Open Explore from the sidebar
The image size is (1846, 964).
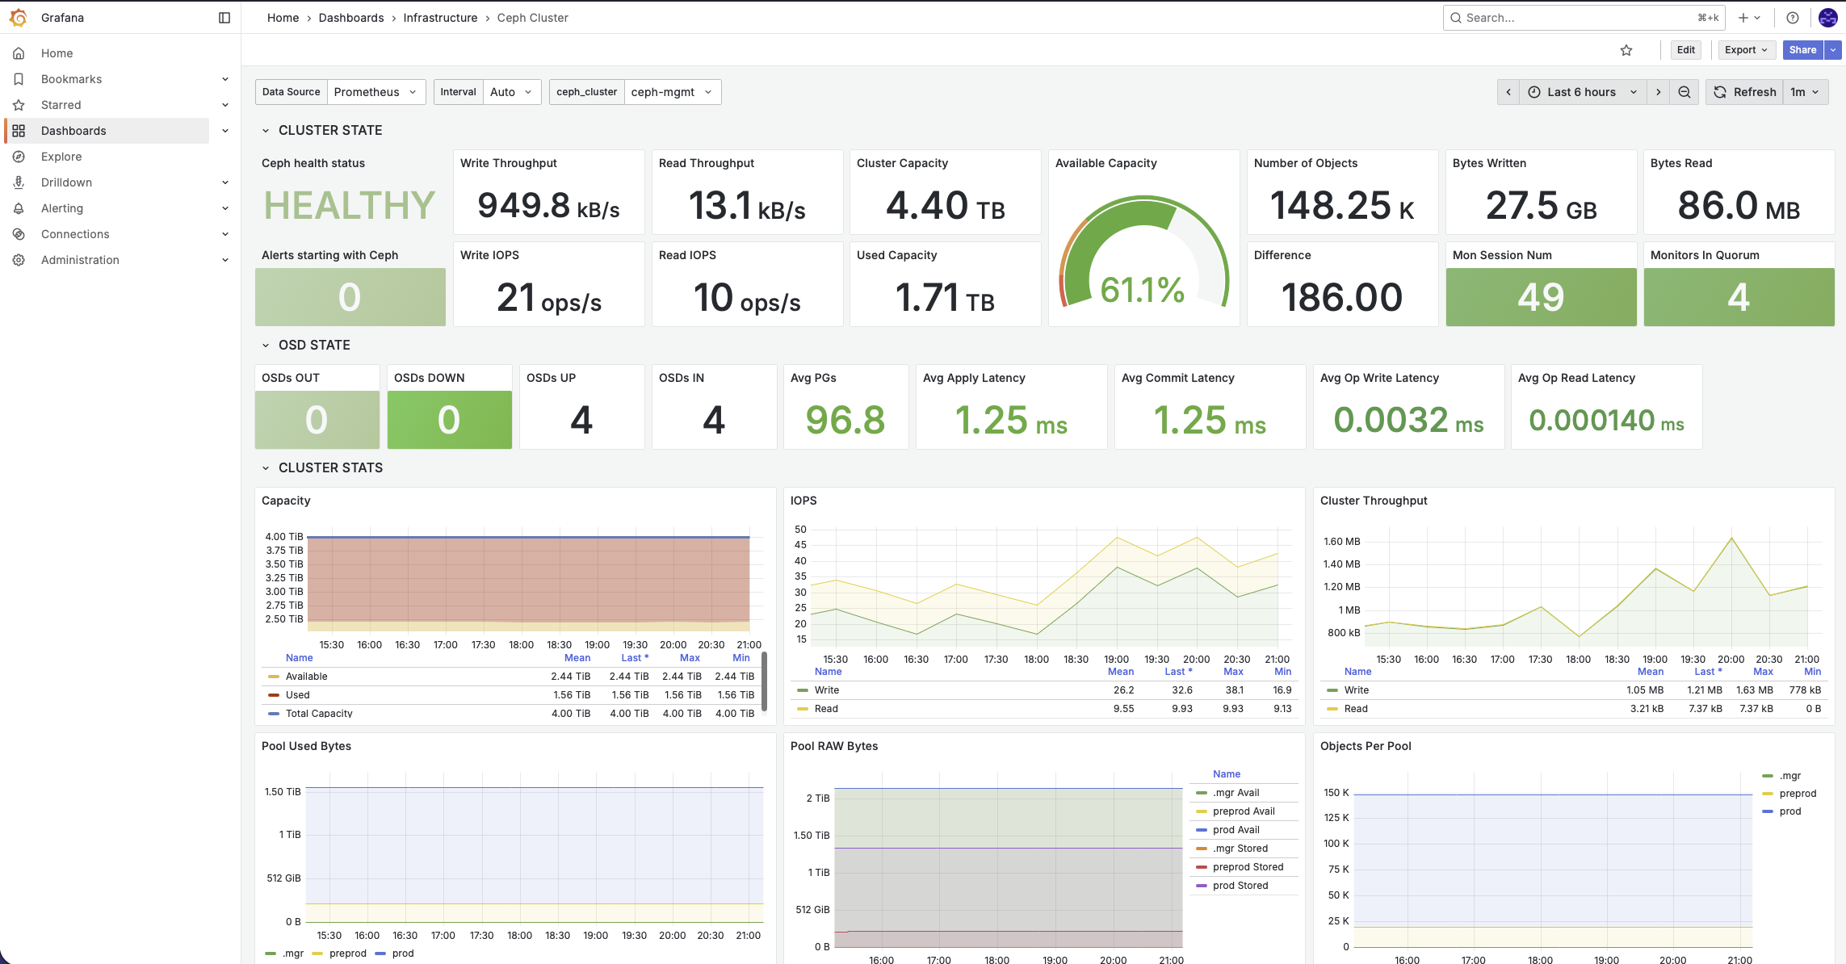[61, 157]
